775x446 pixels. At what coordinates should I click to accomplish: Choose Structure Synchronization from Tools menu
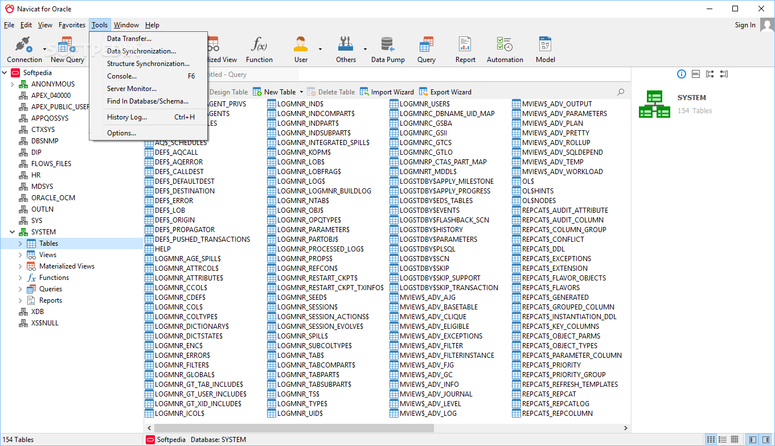(x=148, y=64)
